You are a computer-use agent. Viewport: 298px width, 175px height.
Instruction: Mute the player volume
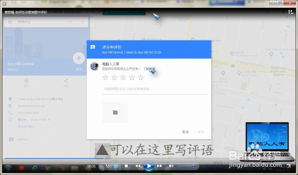point(171,166)
